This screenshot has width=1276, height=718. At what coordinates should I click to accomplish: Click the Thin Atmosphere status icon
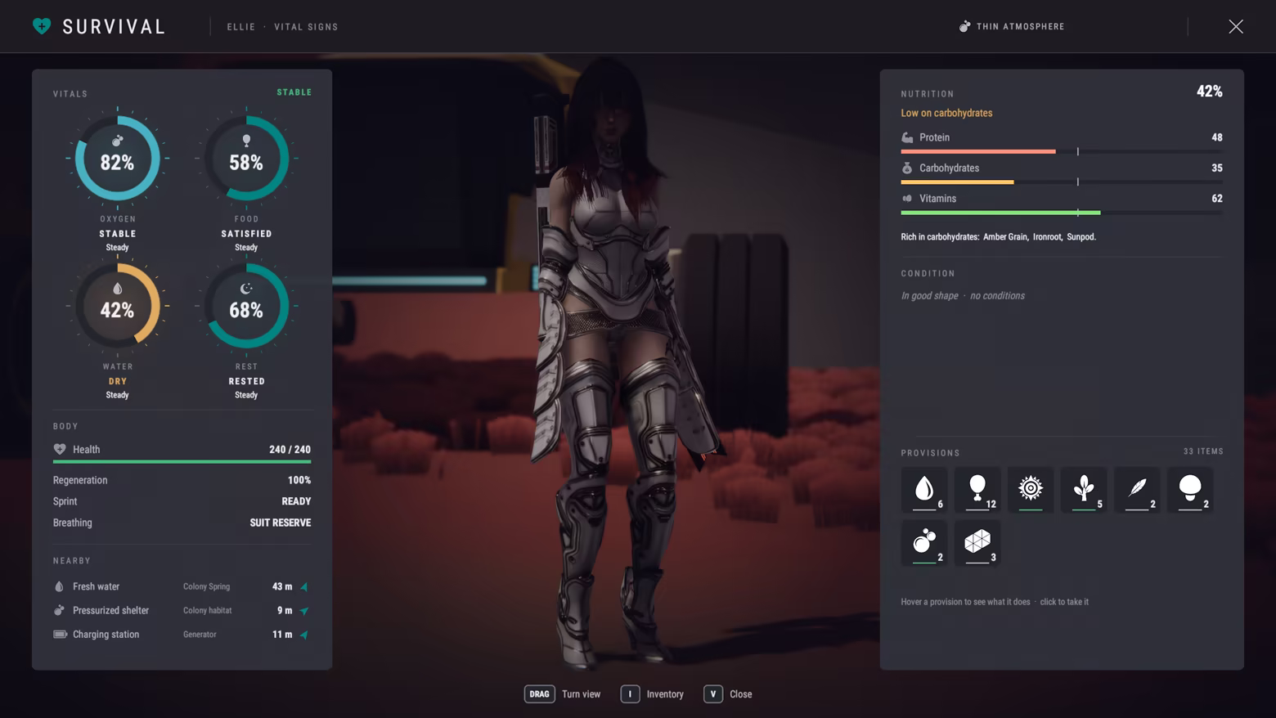point(964,26)
